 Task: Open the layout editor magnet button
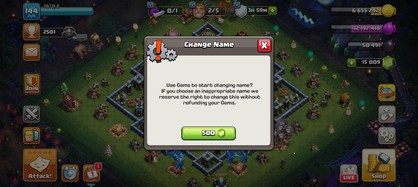pyautogui.click(x=387, y=114)
